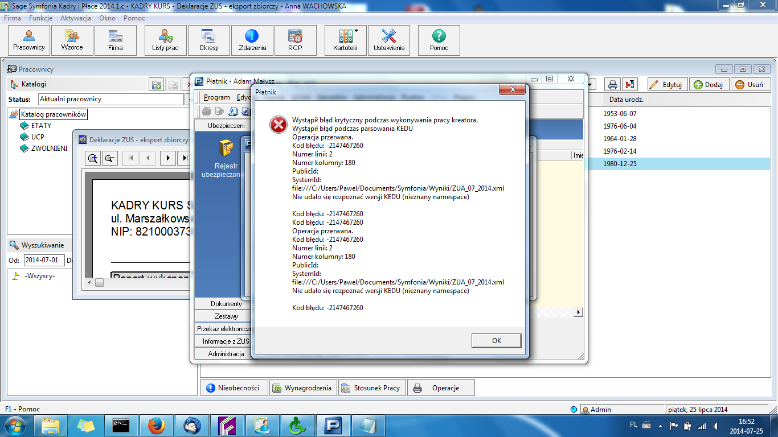Click the Ustawienia tools icon
This screenshot has width=778, height=437.
[389, 40]
